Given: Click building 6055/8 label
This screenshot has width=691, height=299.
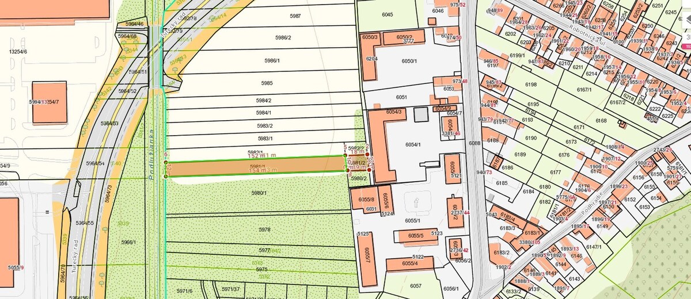Looking at the screenshot, I should [366, 200].
